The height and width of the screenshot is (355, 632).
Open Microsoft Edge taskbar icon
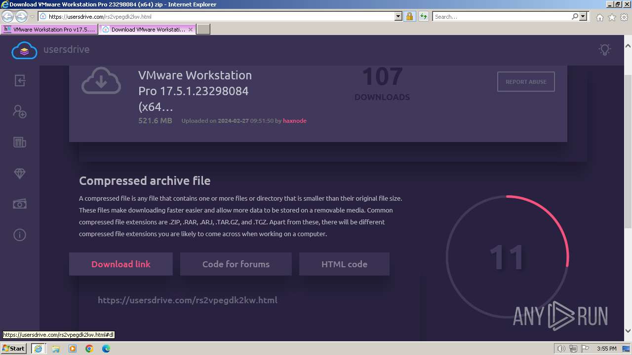(x=106, y=348)
